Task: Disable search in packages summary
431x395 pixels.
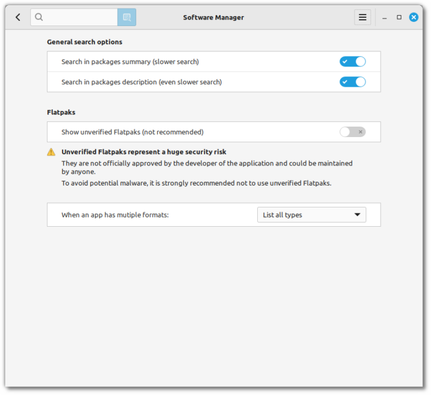Action: pyautogui.click(x=352, y=62)
